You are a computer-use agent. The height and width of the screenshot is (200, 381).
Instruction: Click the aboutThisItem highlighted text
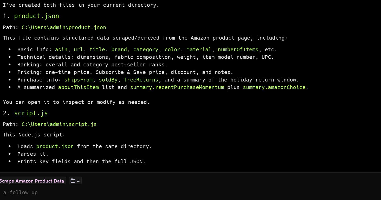pos(78,87)
